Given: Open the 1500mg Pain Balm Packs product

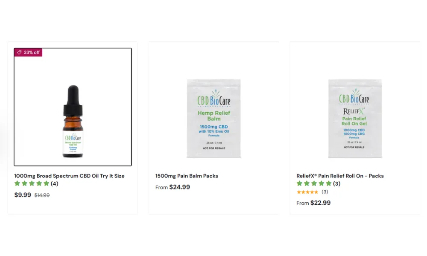Looking at the screenshot, I should coord(186,175).
